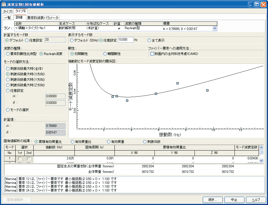Viewport: 268px width, 205px height.
Task: Click the 振動数 (Hz) column header
Action: tap(54, 147)
